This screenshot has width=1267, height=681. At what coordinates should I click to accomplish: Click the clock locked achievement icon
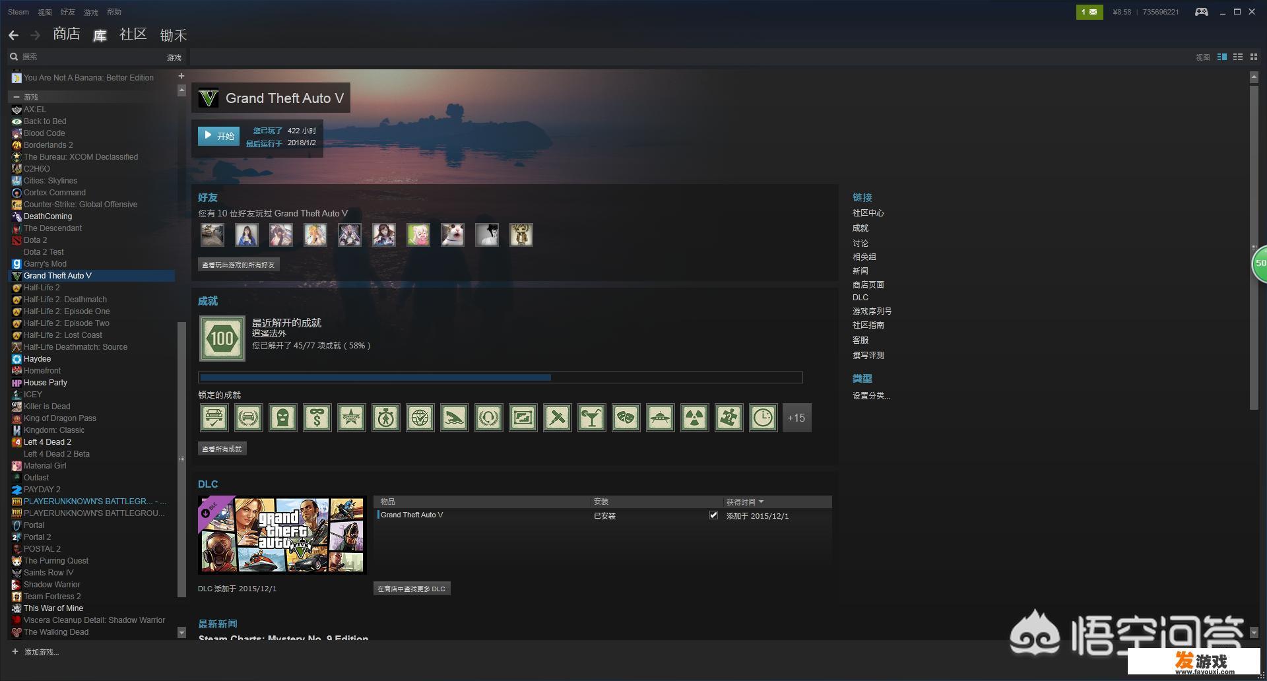click(763, 418)
